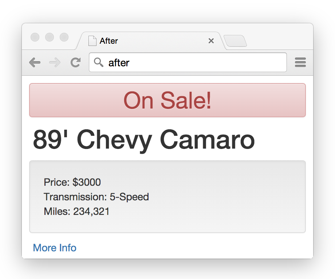Close the After tab with its X
The height and width of the screenshot is (279, 335).
point(211,41)
